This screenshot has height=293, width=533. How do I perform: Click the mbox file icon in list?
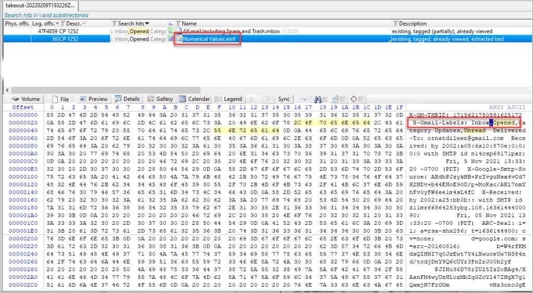click(x=178, y=31)
